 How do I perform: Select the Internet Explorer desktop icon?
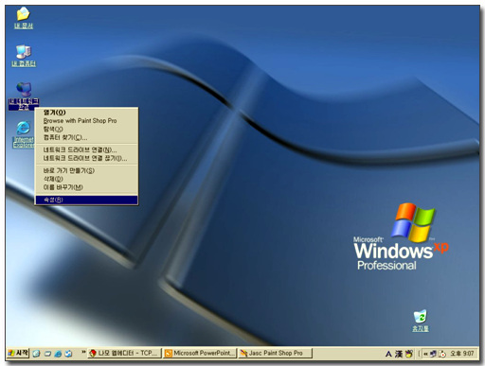coord(24,134)
